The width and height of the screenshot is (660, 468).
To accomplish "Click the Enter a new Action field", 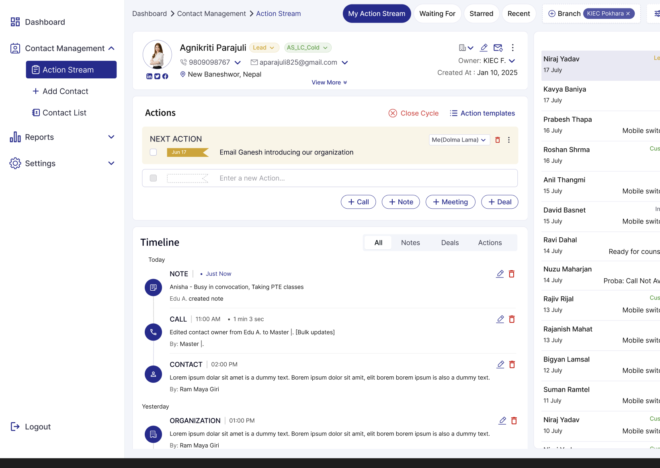I will click(x=330, y=178).
